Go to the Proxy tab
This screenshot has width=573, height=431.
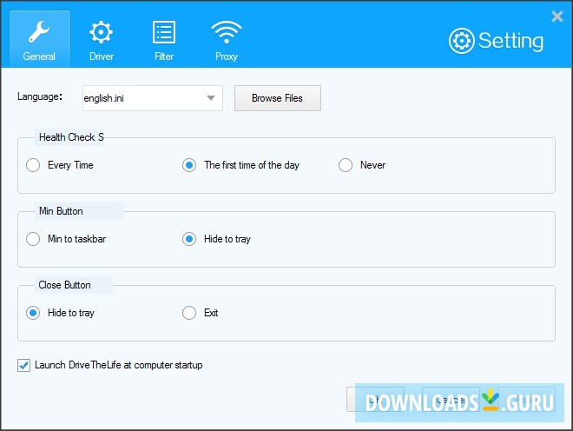click(227, 39)
